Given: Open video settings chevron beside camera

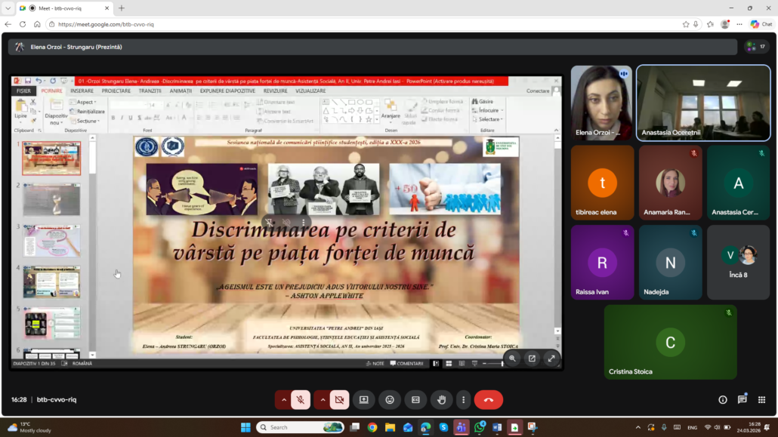Looking at the screenshot, I should point(323,400).
